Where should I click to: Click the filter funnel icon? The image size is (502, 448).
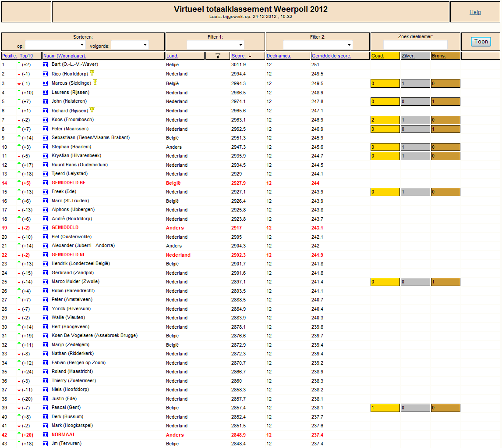click(218, 56)
